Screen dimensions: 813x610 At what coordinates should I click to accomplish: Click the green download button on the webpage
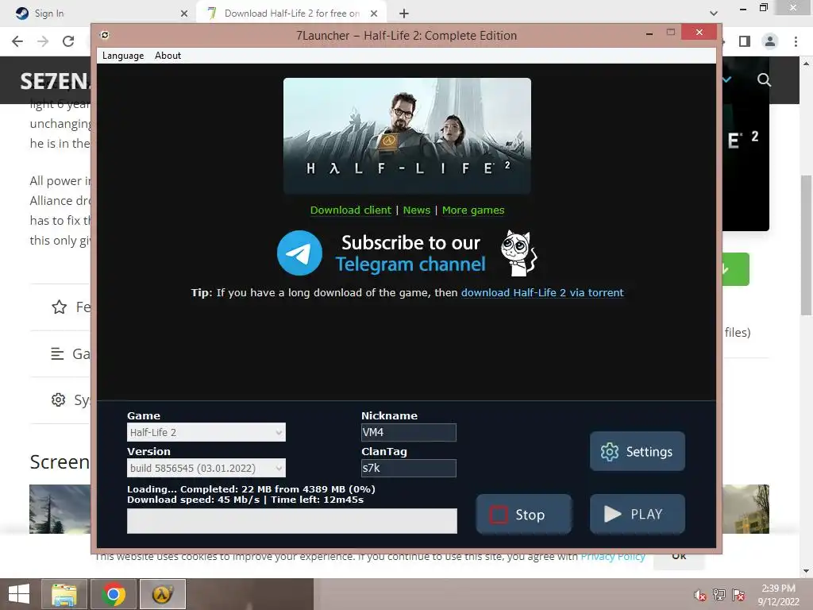736,269
